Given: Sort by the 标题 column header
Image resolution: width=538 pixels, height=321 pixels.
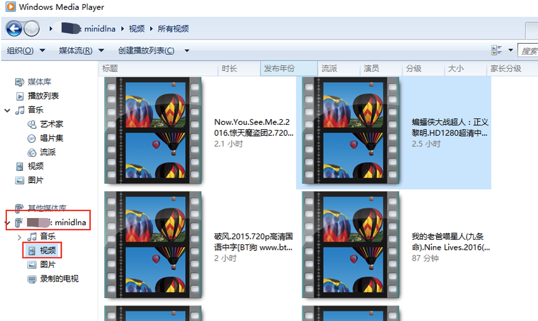Looking at the screenshot, I should [x=158, y=68].
